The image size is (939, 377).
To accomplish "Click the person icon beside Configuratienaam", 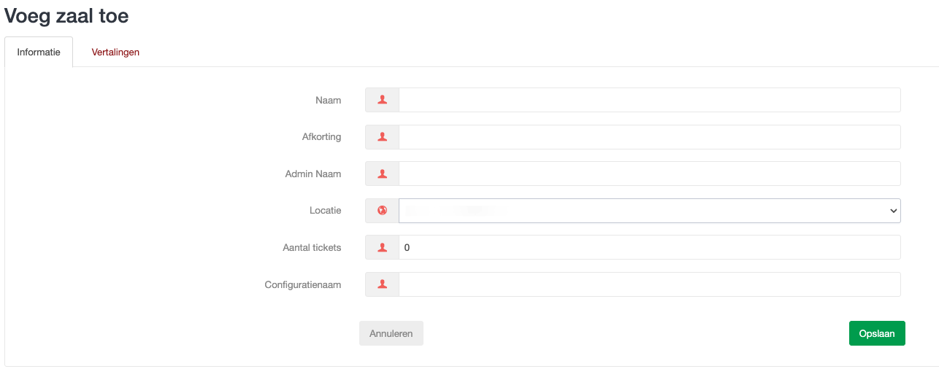I will 382,284.
